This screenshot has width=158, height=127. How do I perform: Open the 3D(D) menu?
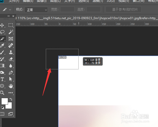(x=111, y=1)
